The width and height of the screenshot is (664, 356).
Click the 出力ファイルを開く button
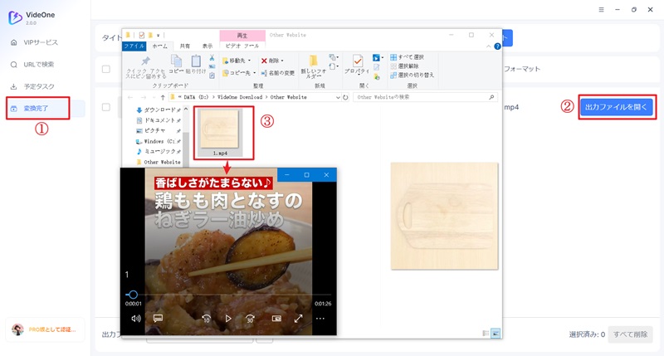coord(616,107)
